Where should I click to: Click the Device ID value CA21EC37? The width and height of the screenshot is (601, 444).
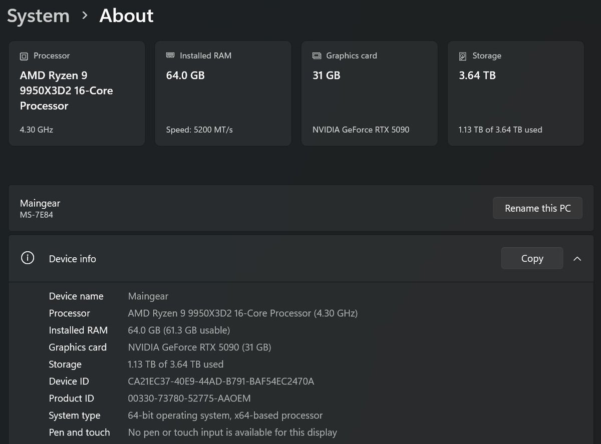[x=221, y=381]
